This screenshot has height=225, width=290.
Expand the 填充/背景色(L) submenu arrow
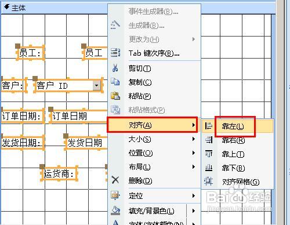point(193,211)
